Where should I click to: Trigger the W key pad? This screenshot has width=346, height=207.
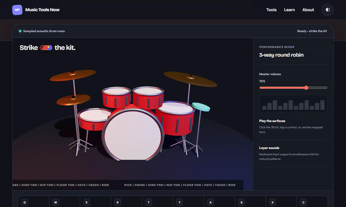click(x=65, y=202)
